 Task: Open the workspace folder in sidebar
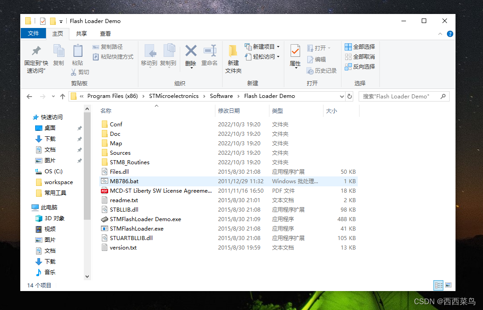[55, 182]
